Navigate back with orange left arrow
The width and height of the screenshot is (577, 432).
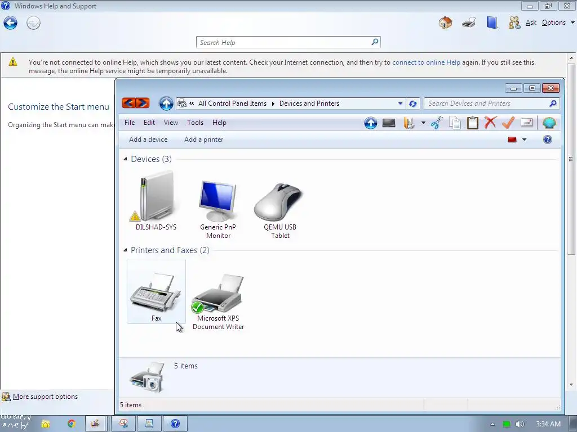click(128, 103)
